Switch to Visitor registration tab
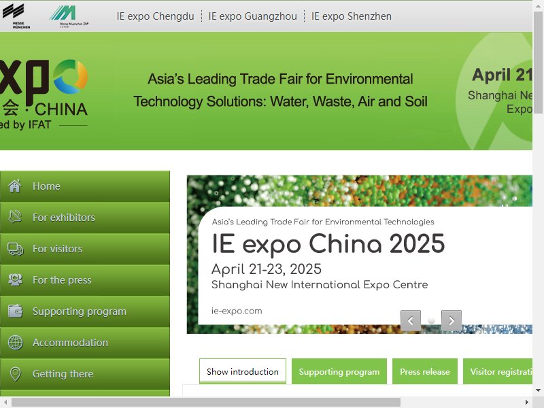This screenshot has height=408, width=544. (498, 371)
